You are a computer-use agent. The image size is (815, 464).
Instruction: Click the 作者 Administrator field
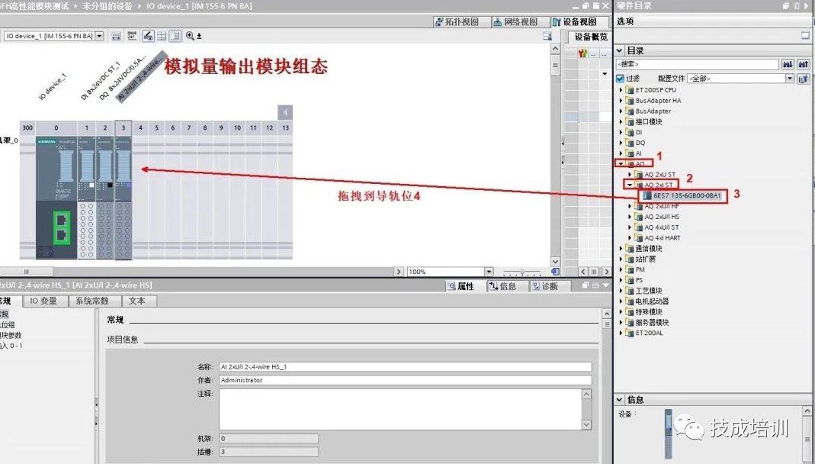(x=405, y=380)
